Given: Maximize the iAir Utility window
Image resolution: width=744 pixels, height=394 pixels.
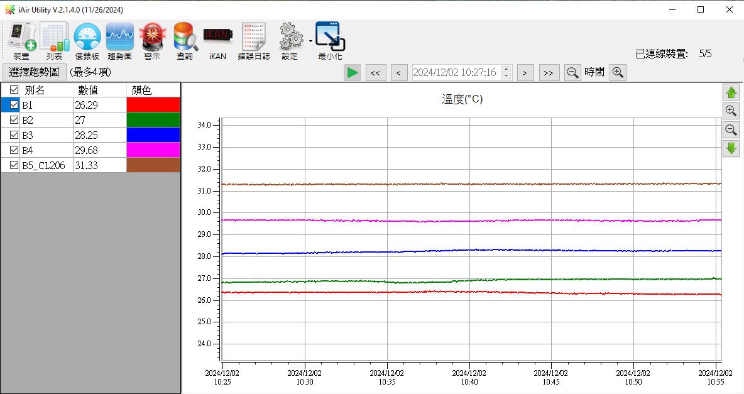Looking at the screenshot, I should click(701, 9).
